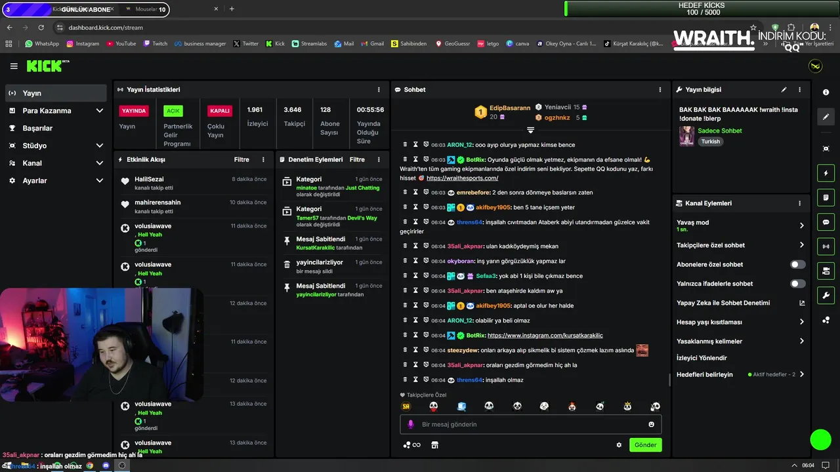Click the chat panel scrollbar
This screenshot has width=840, height=472.
click(669, 380)
